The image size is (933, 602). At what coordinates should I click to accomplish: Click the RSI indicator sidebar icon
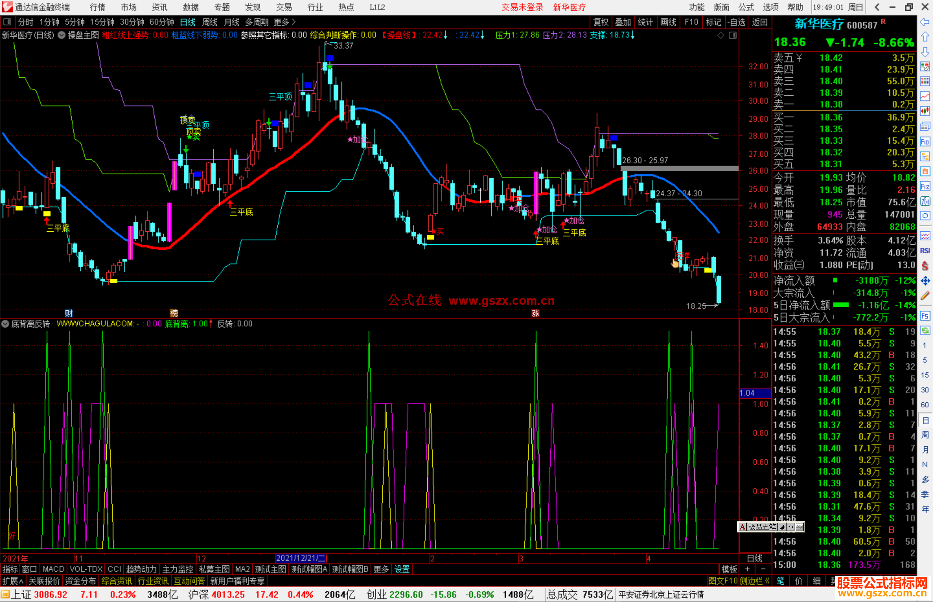(925, 251)
